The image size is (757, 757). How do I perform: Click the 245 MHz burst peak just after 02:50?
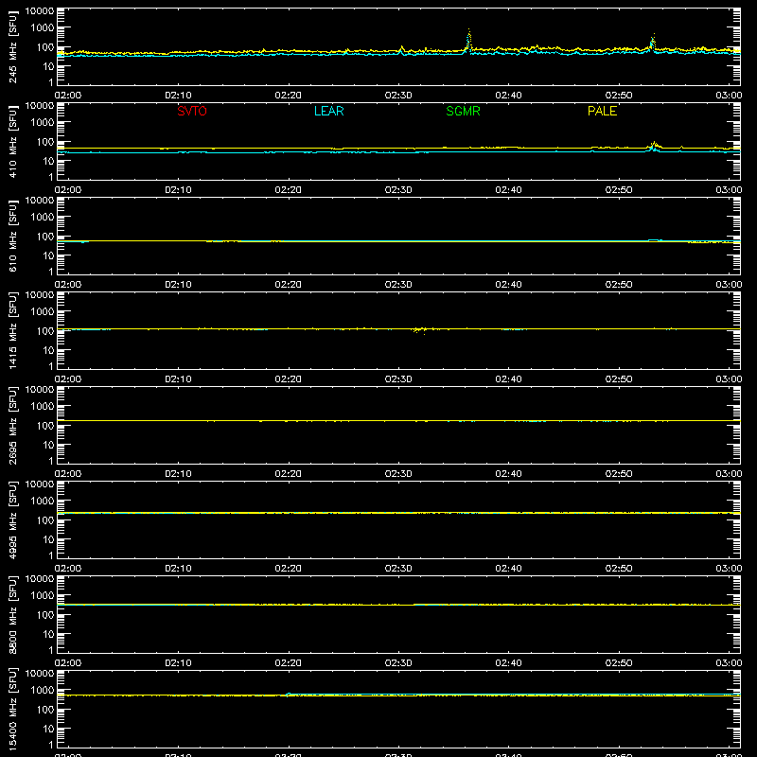tap(653, 43)
